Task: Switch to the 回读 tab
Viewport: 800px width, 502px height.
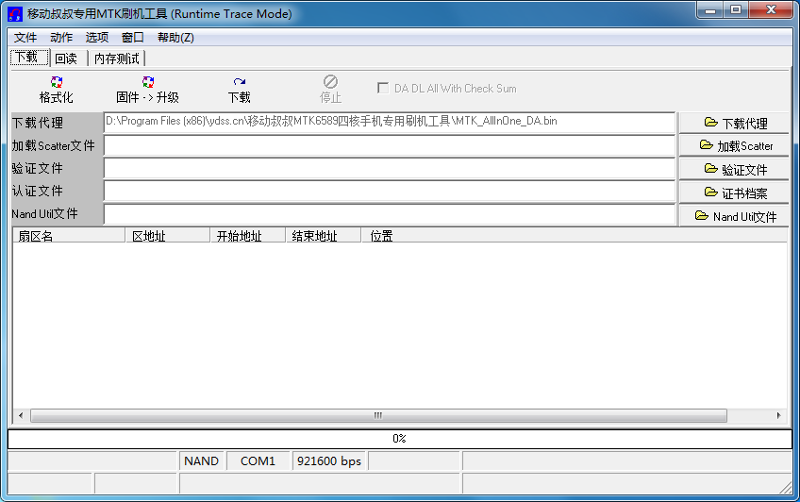Action: point(68,59)
